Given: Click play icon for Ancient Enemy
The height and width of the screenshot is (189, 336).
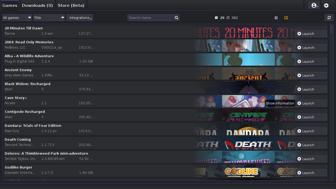Looking at the screenshot, I should pos(299,75).
